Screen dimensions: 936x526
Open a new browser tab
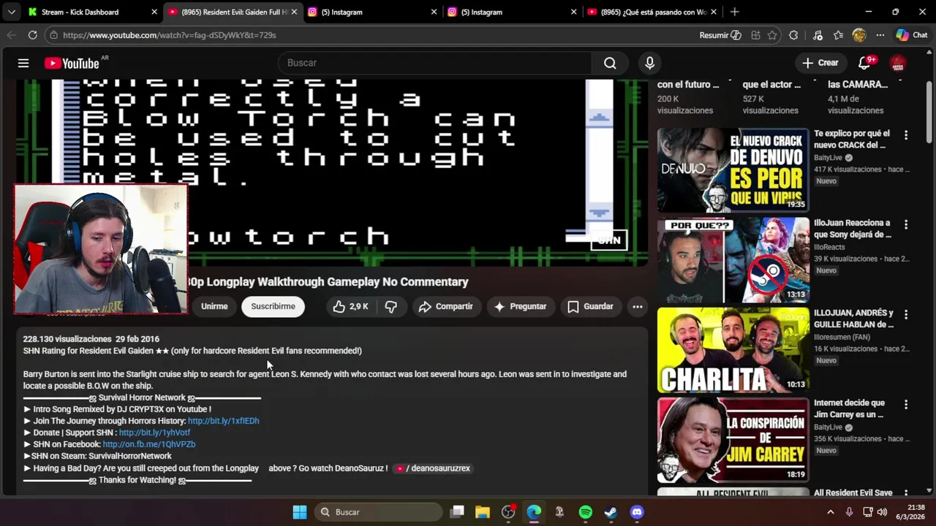tap(734, 12)
